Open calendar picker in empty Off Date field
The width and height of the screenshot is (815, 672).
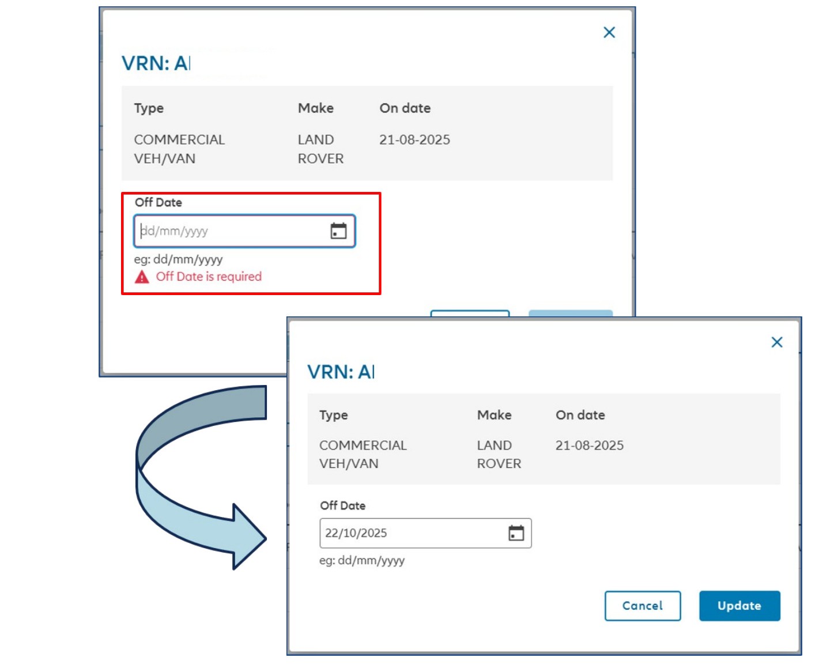pyautogui.click(x=338, y=231)
